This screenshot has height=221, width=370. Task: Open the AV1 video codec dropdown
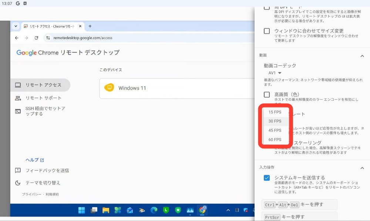(275, 73)
